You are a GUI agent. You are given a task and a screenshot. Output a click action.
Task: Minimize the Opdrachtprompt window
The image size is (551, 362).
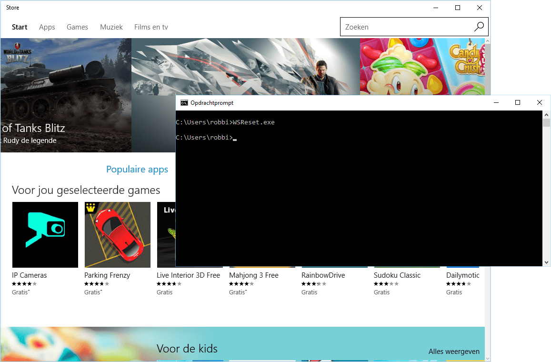coord(496,102)
